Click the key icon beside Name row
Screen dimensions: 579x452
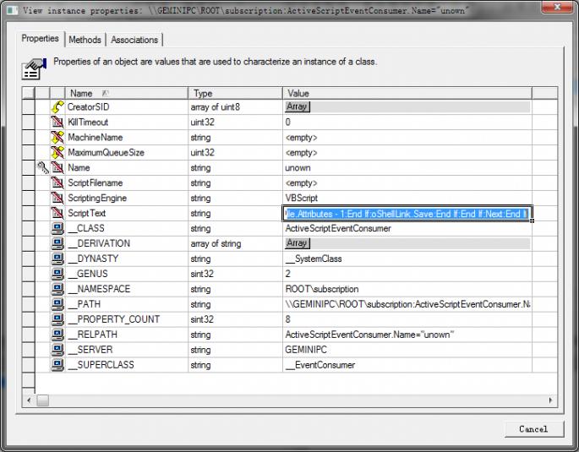pyautogui.click(x=42, y=168)
